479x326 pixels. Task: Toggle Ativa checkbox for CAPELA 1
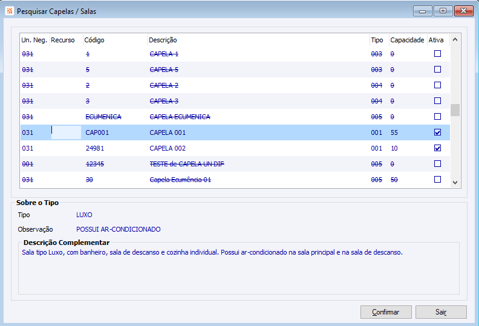click(x=437, y=54)
